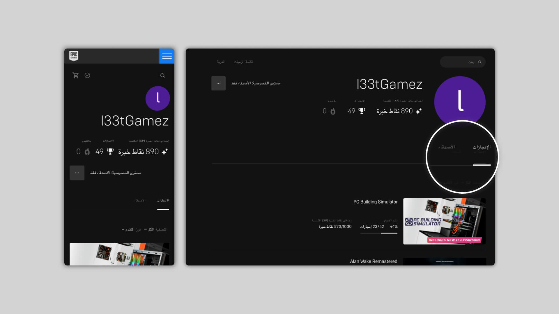Click the l33tGamez username in desktop view

point(389,84)
